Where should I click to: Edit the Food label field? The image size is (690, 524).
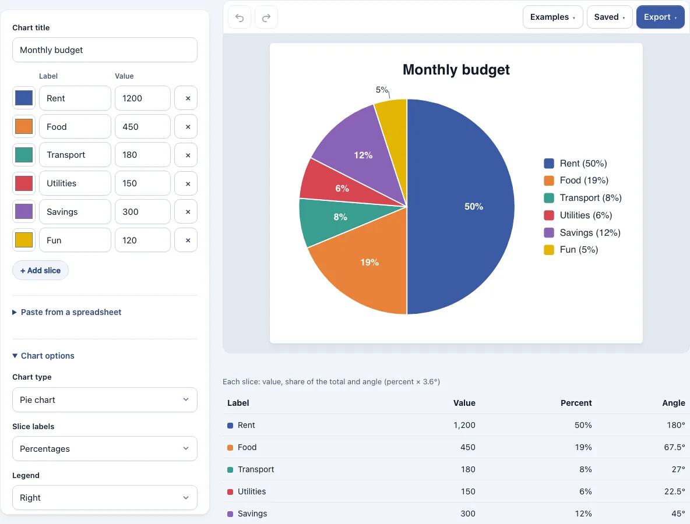75,126
